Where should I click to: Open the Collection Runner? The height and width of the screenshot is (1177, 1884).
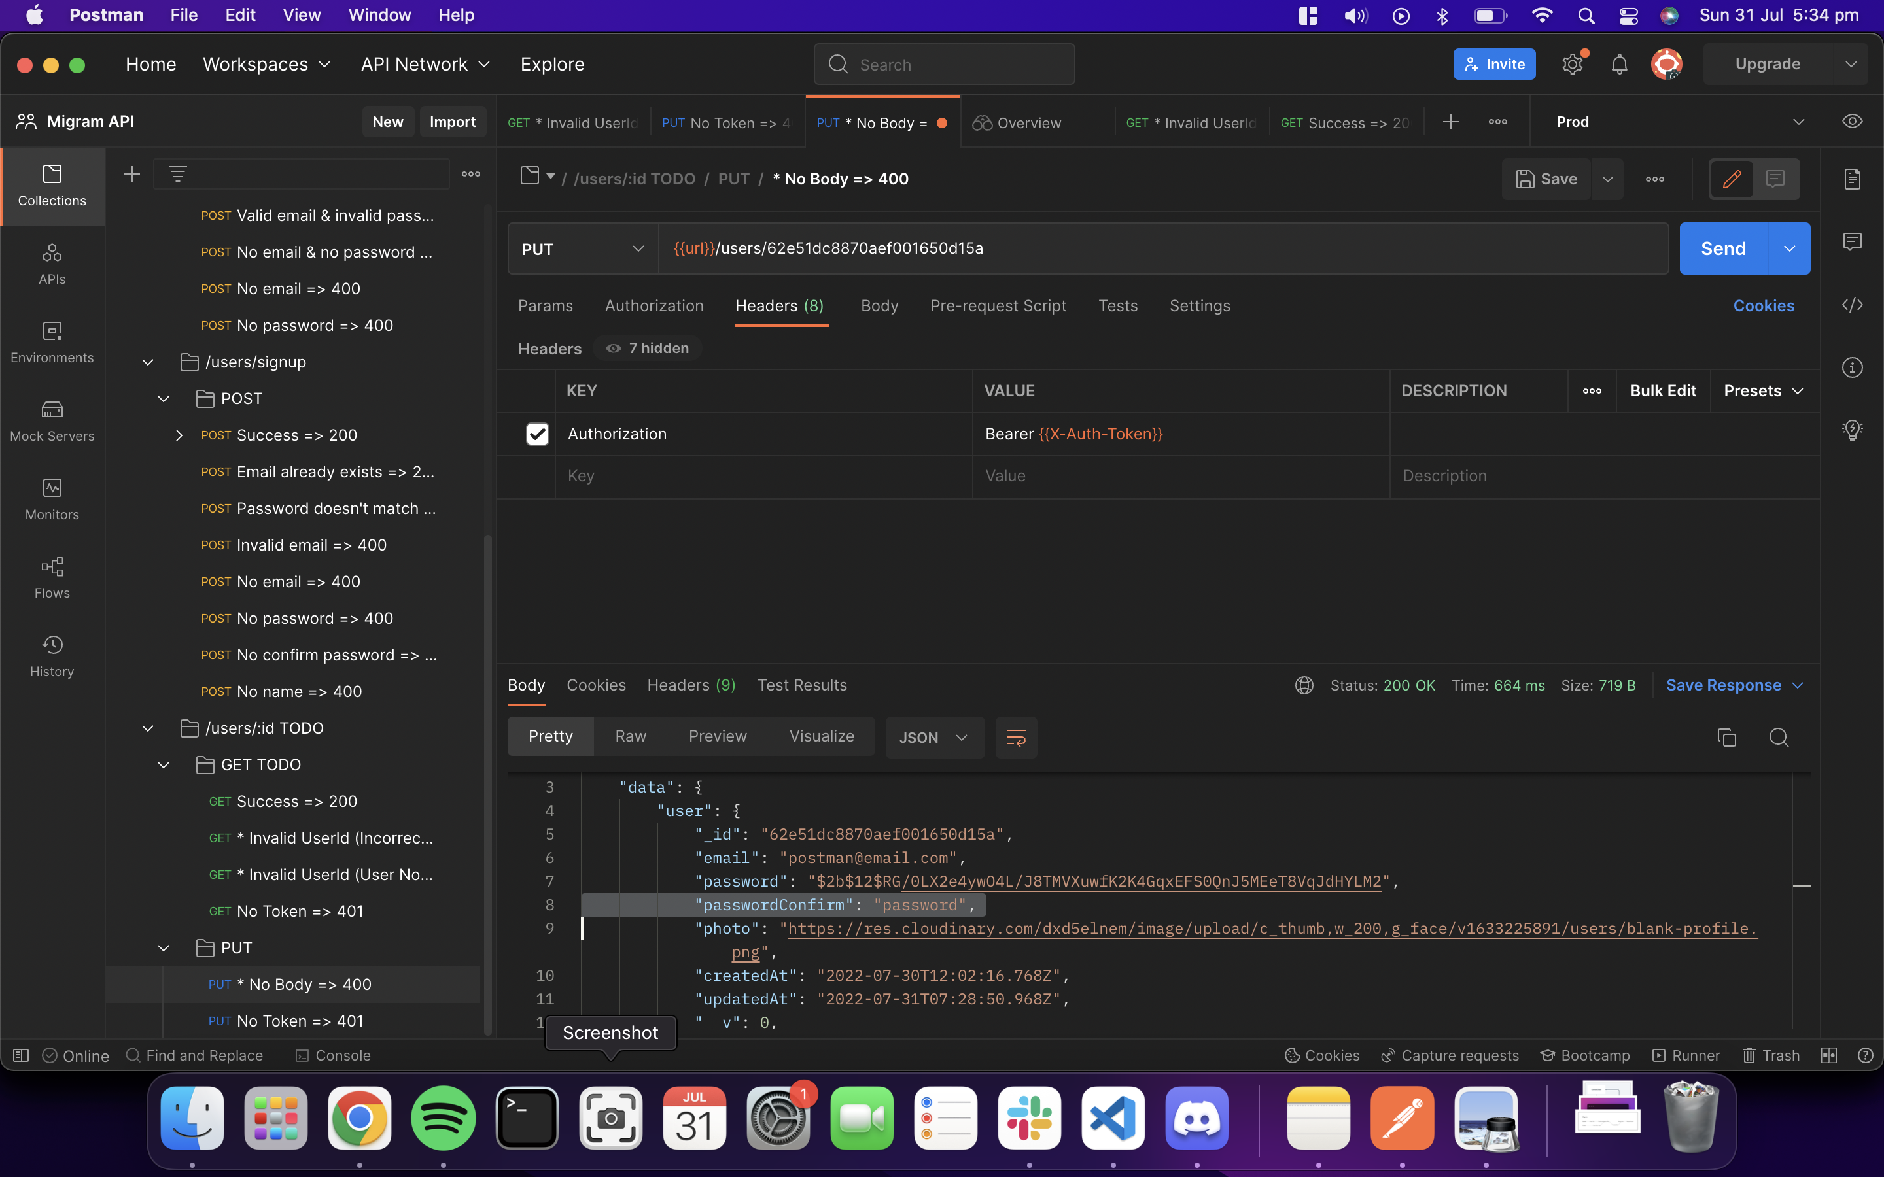(x=1686, y=1055)
